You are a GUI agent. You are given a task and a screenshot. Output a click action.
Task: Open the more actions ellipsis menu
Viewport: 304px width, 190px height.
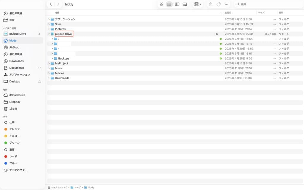[x=227, y=4]
